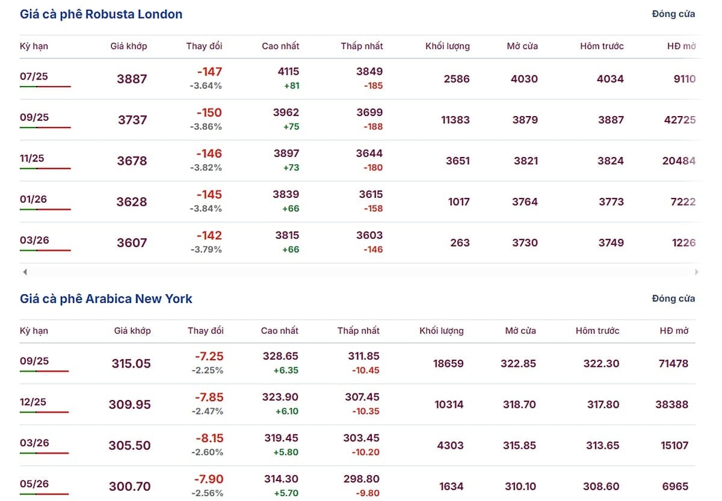Select the 03/26 Robusta London contract

34,240
